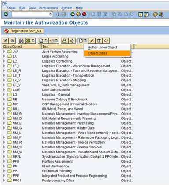Open the Edit menu

(22, 8)
